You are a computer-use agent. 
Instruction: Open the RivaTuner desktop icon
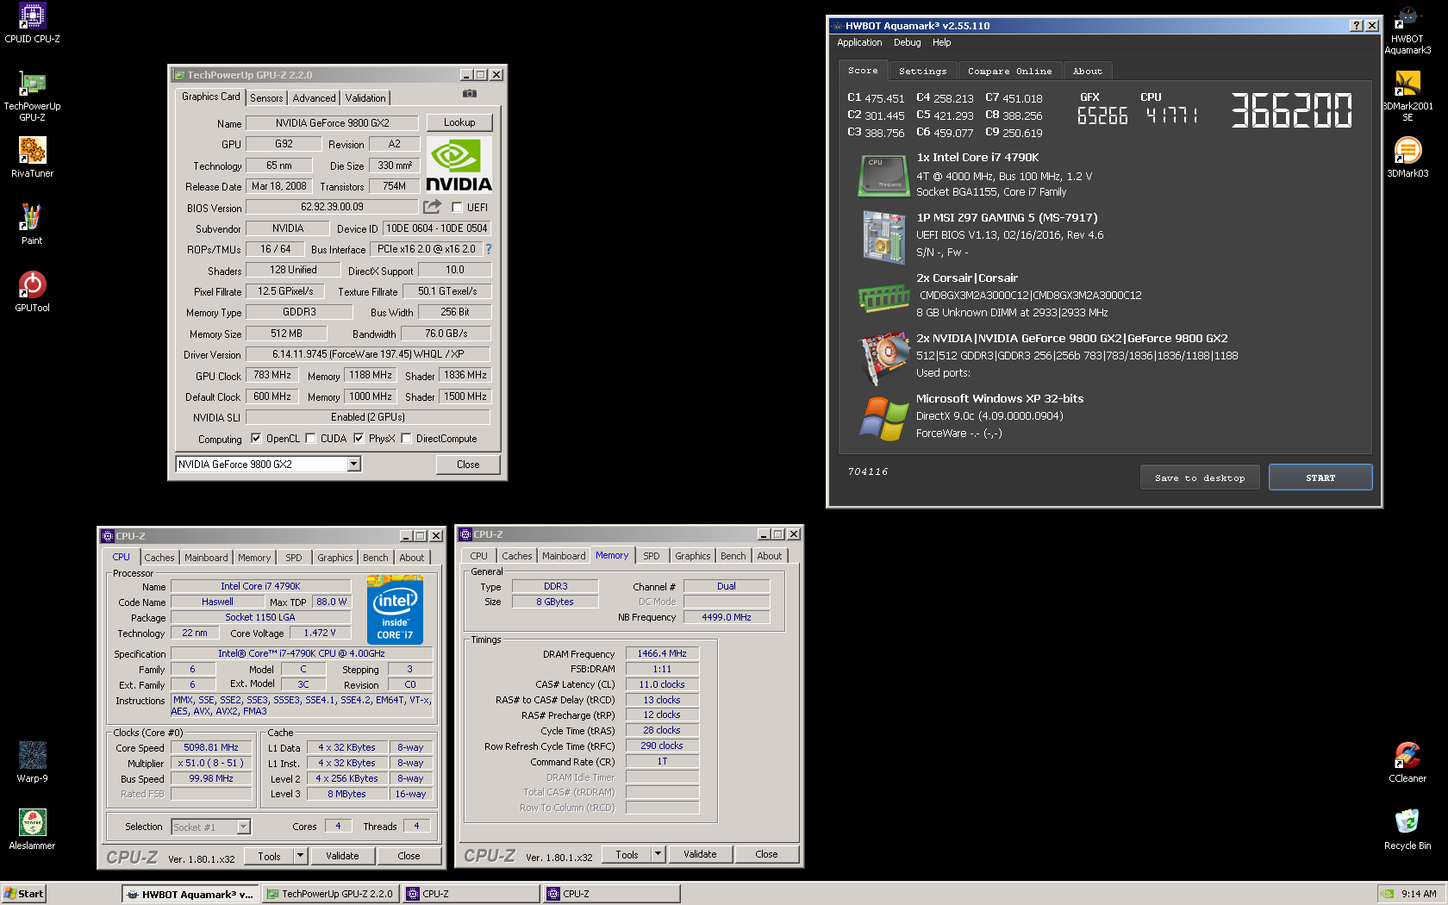pyautogui.click(x=32, y=158)
